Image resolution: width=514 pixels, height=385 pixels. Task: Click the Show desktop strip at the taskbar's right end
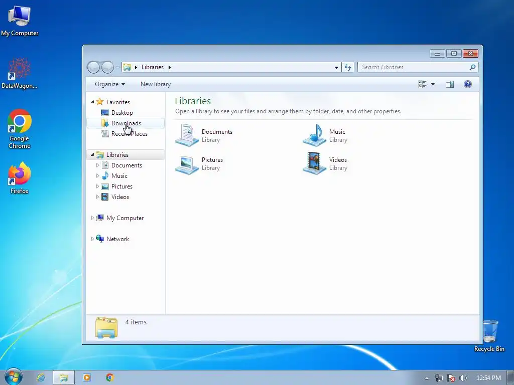tap(510, 378)
